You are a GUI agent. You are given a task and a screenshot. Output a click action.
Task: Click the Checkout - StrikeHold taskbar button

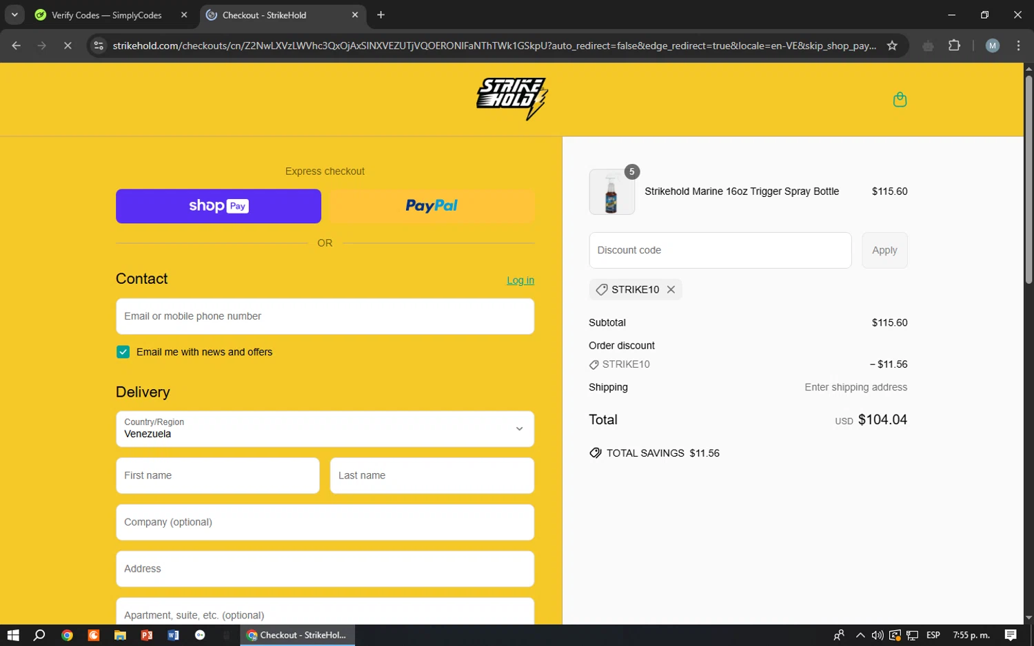[297, 635]
